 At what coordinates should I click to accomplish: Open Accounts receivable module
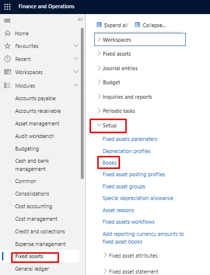click(38, 111)
